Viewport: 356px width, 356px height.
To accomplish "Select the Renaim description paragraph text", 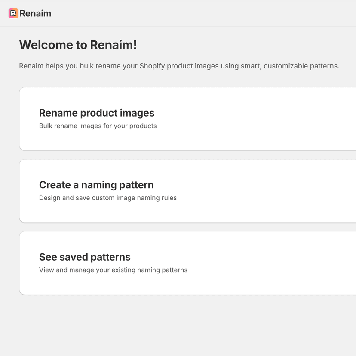I will pos(179,66).
